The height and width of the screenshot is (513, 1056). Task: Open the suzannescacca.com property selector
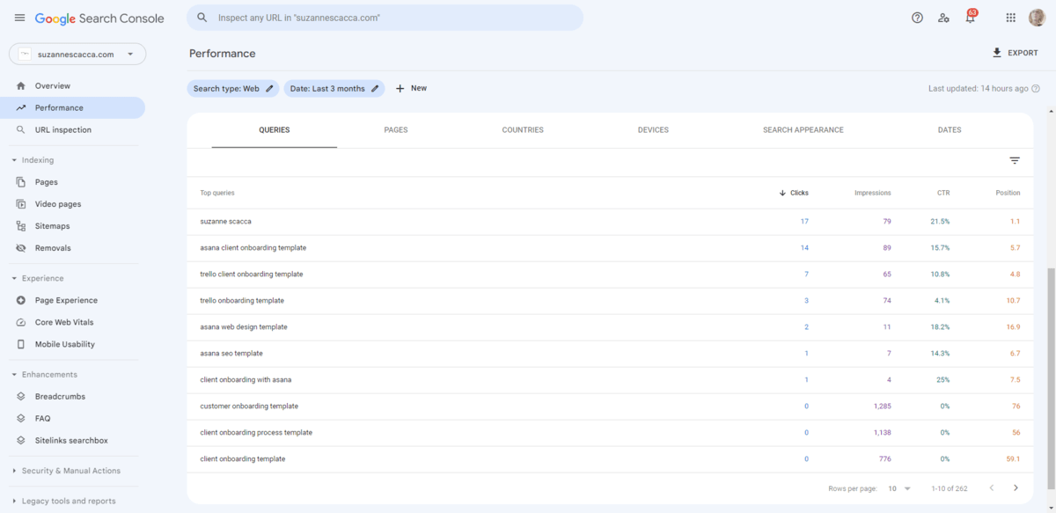tap(77, 53)
